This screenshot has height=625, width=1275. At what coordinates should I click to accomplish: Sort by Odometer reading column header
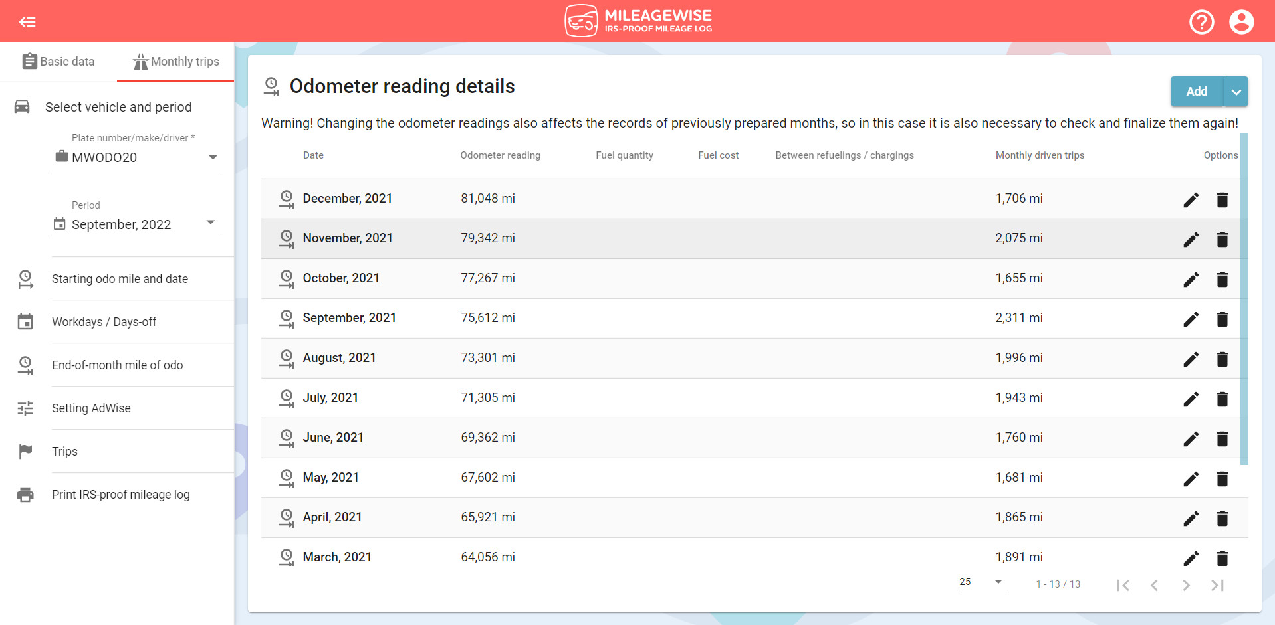500,155
